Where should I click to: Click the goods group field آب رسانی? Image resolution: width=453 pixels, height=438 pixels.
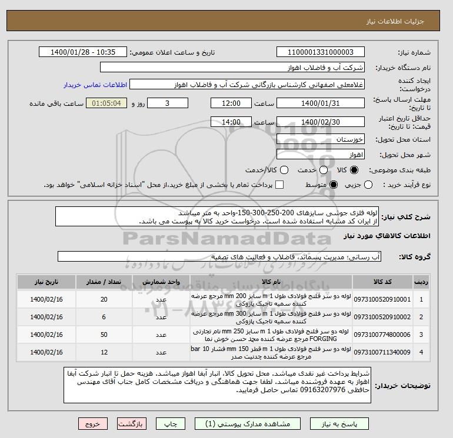point(219,256)
